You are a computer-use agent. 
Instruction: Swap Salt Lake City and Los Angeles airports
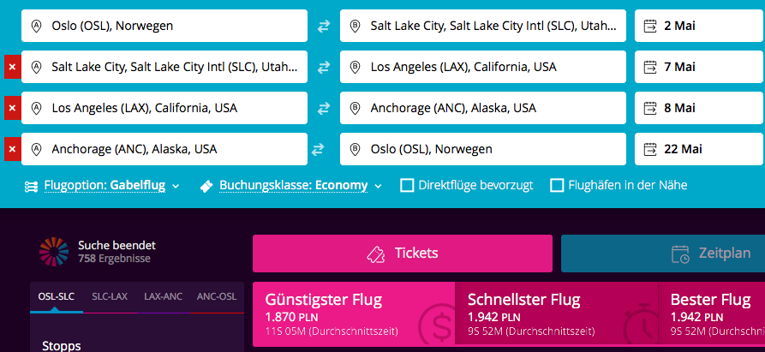click(324, 67)
